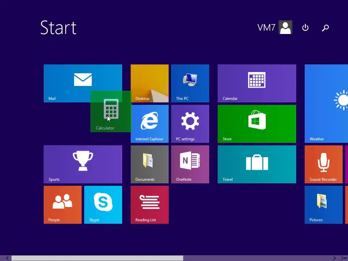Open the Calculator tile
This screenshot has width=348, height=261.
[111, 111]
